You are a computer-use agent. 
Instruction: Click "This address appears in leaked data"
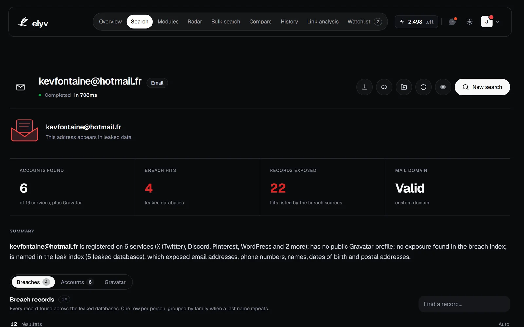click(x=88, y=137)
